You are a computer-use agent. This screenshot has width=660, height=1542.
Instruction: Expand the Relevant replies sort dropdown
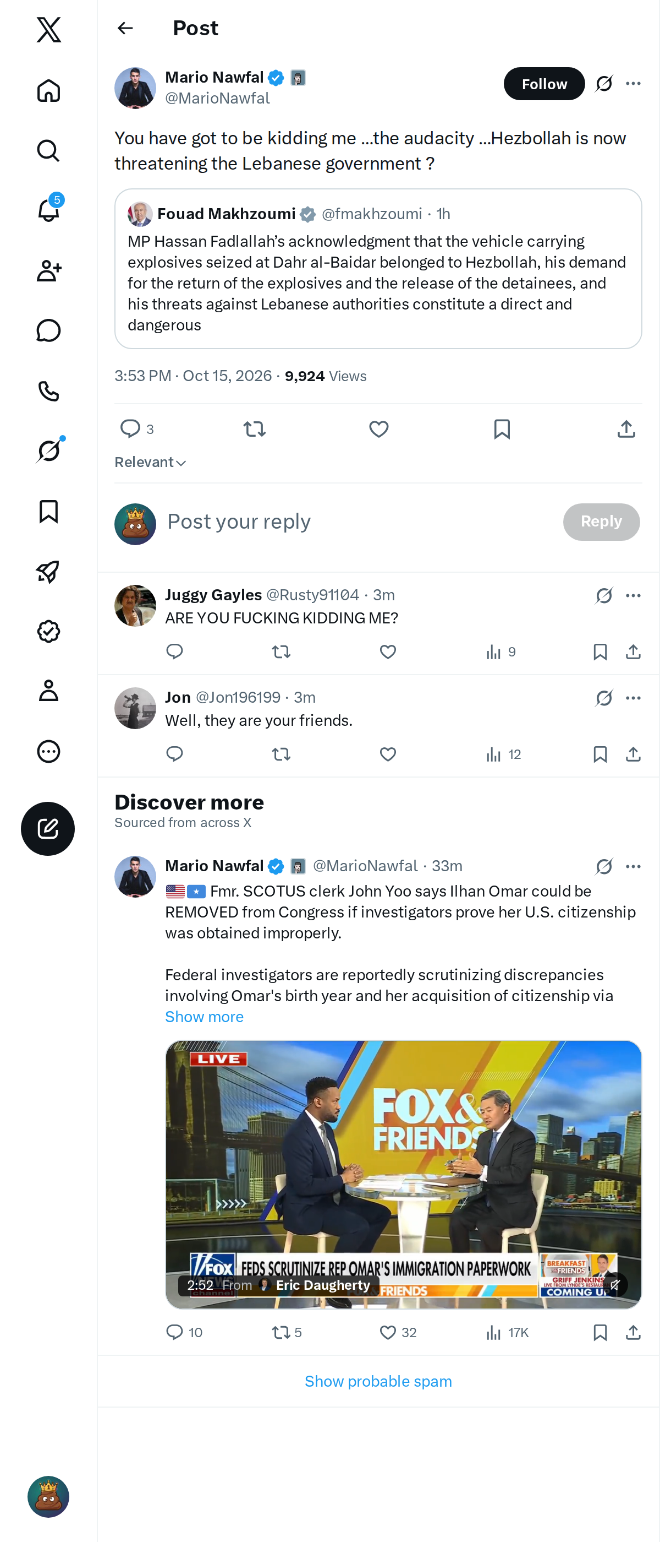151,462
